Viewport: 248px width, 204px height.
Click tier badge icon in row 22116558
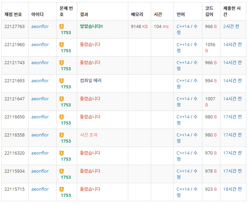click(62, 135)
